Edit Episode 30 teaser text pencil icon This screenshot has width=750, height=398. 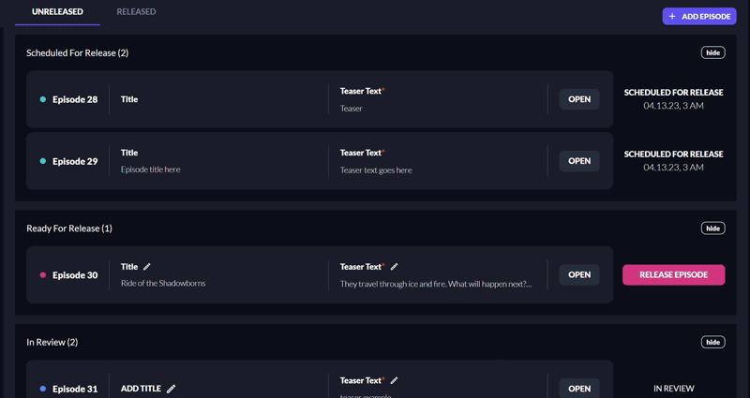[394, 267]
